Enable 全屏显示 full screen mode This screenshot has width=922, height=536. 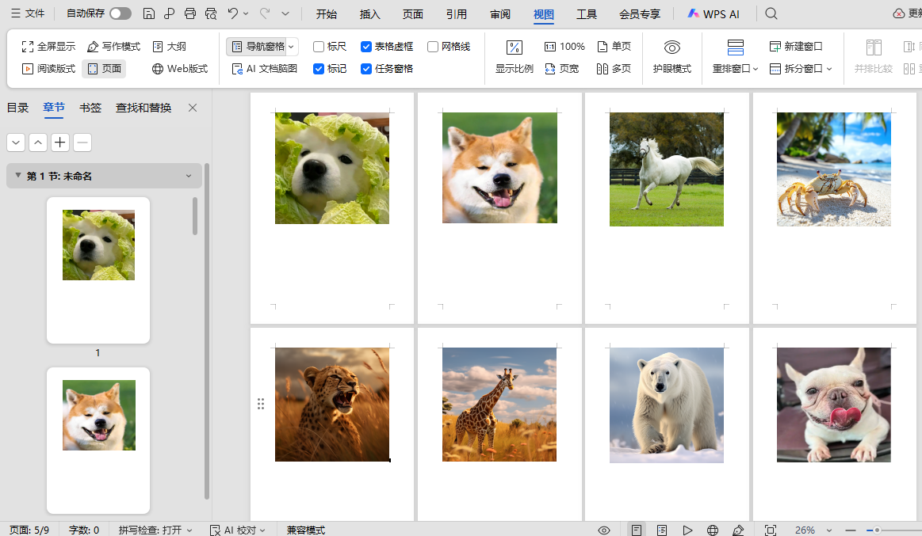(49, 47)
